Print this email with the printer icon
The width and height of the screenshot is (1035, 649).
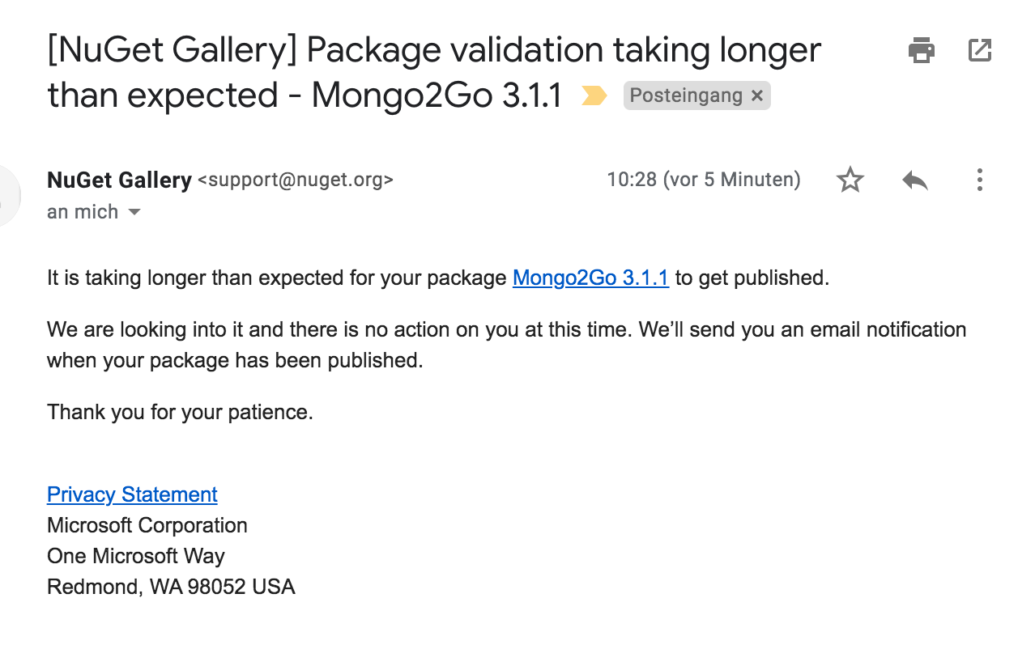click(x=922, y=51)
